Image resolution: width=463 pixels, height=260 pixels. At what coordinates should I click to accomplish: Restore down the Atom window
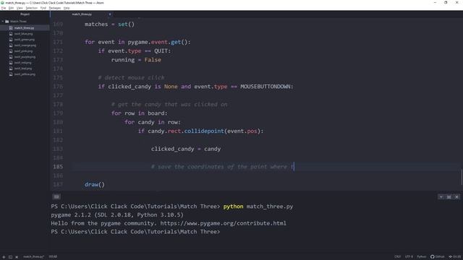pyautogui.click(x=446, y=3)
